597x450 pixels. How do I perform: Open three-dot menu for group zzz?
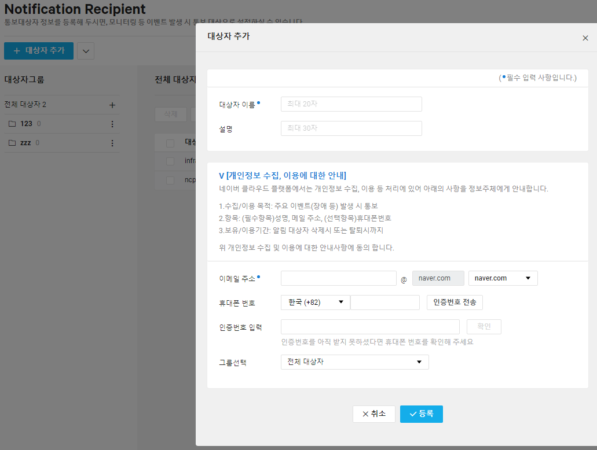[112, 143]
